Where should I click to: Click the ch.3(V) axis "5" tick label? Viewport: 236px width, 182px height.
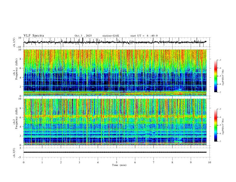21,148
